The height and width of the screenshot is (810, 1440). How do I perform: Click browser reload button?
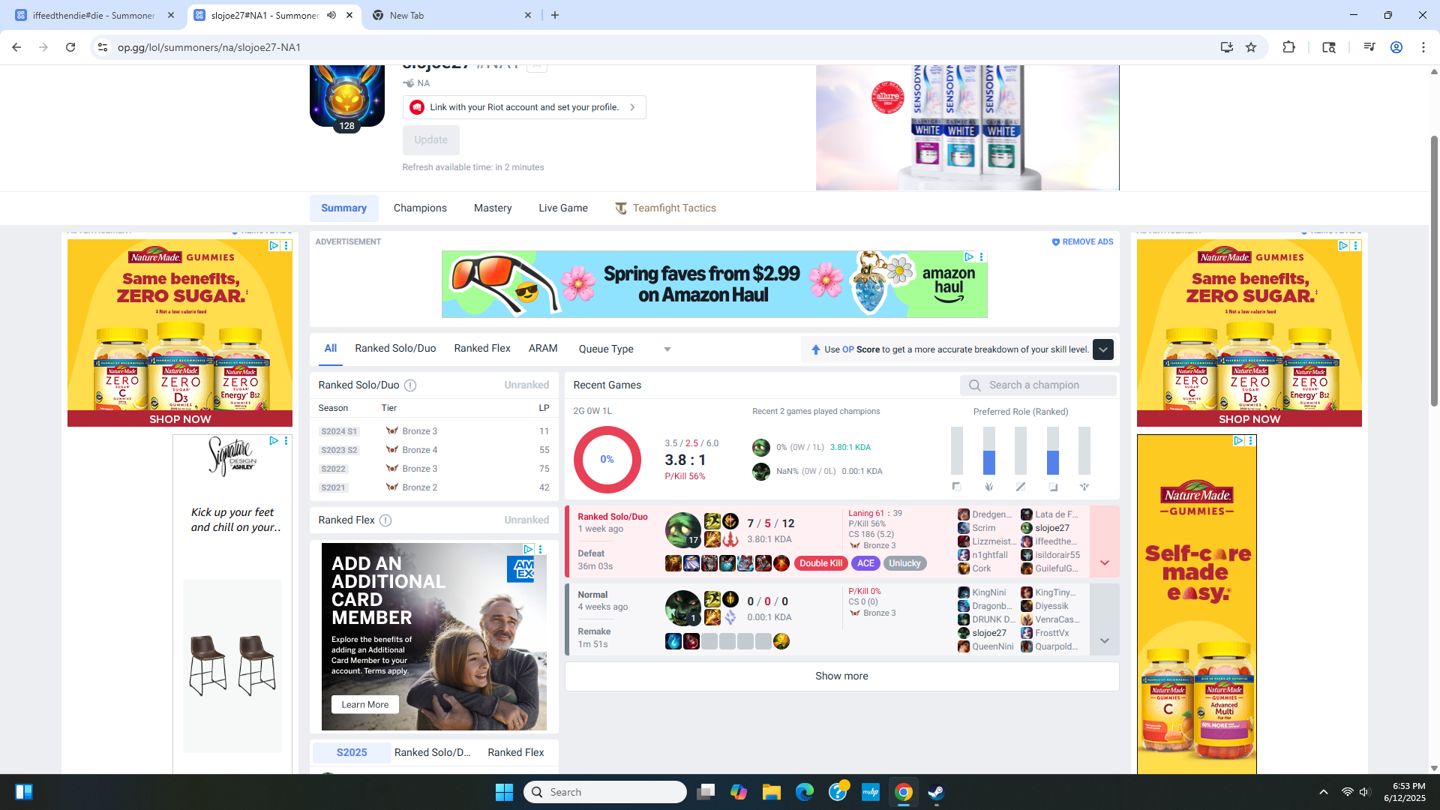70,47
